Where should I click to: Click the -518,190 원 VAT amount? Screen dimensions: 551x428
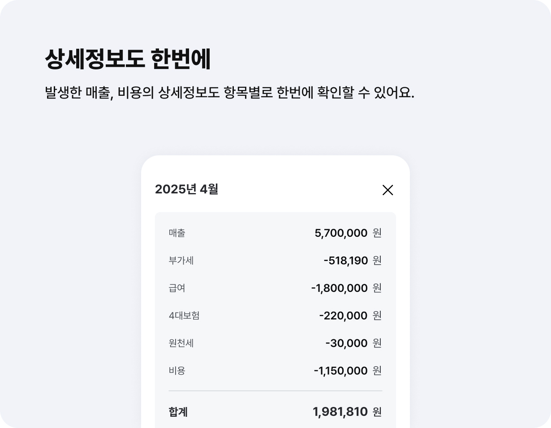point(353,261)
